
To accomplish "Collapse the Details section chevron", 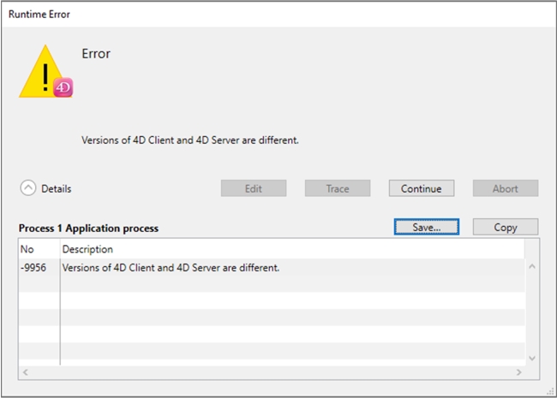I will [x=28, y=188].
